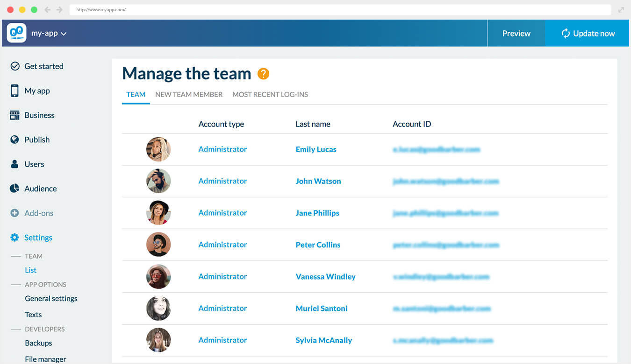Click the Preview button

click(516, 33)
